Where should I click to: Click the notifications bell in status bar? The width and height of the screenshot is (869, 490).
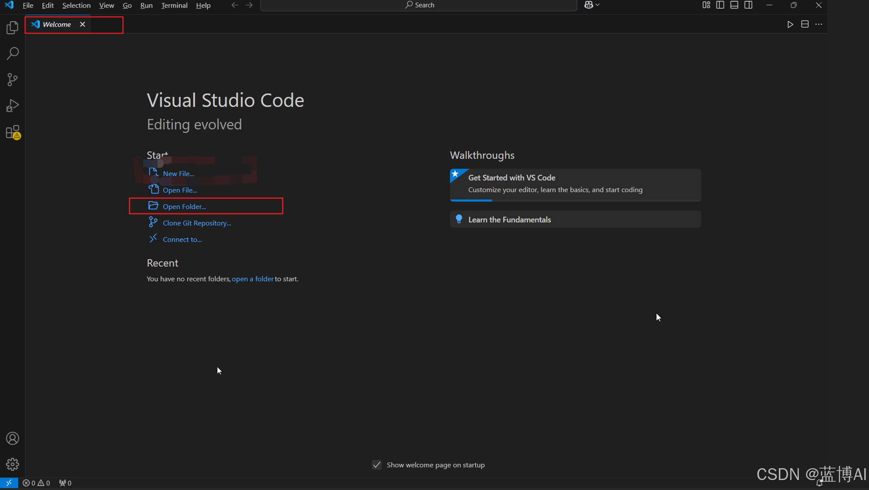click(x=820, y=483)
